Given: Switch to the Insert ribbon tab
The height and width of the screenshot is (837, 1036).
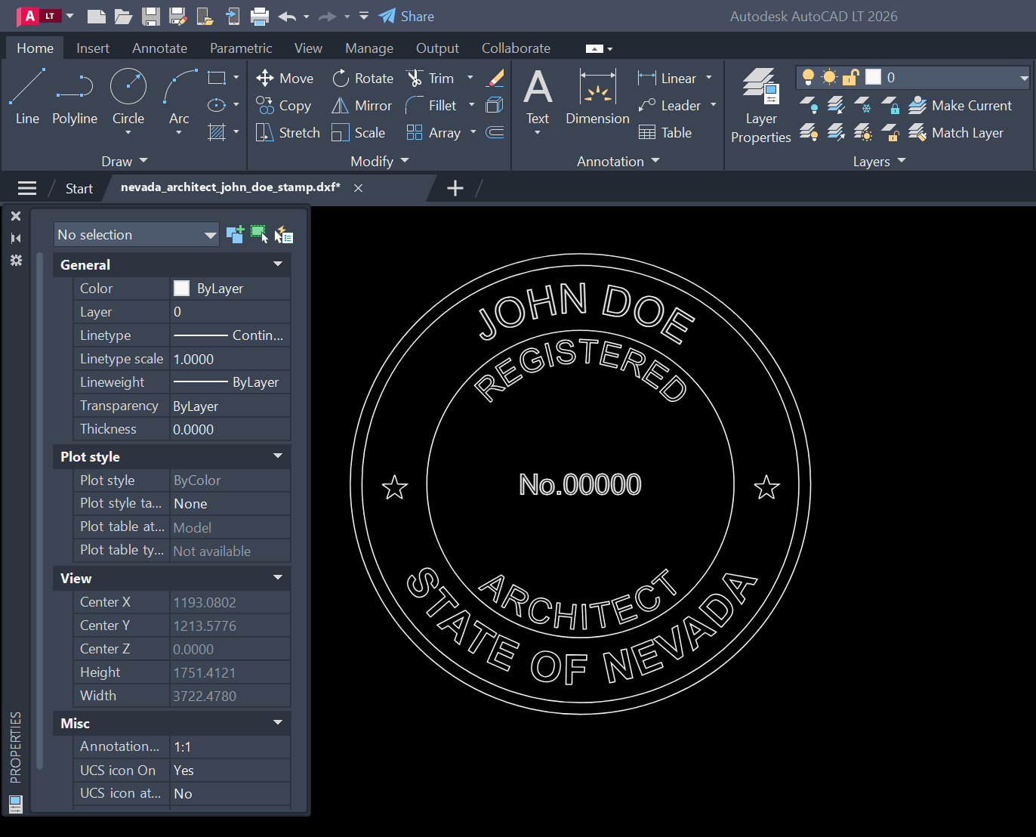Looking at the screenshot, I should 93,48.
